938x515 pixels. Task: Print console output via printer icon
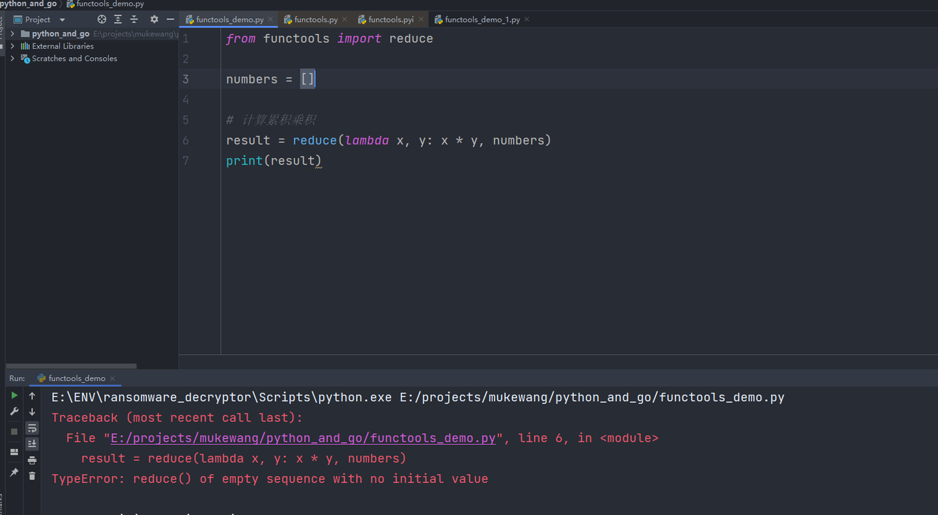32,460
